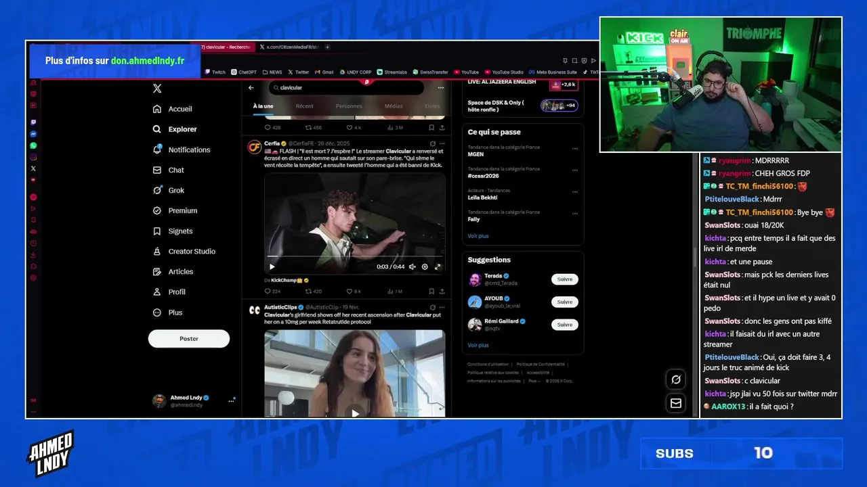Open the X logo home icon

[157, 89]
